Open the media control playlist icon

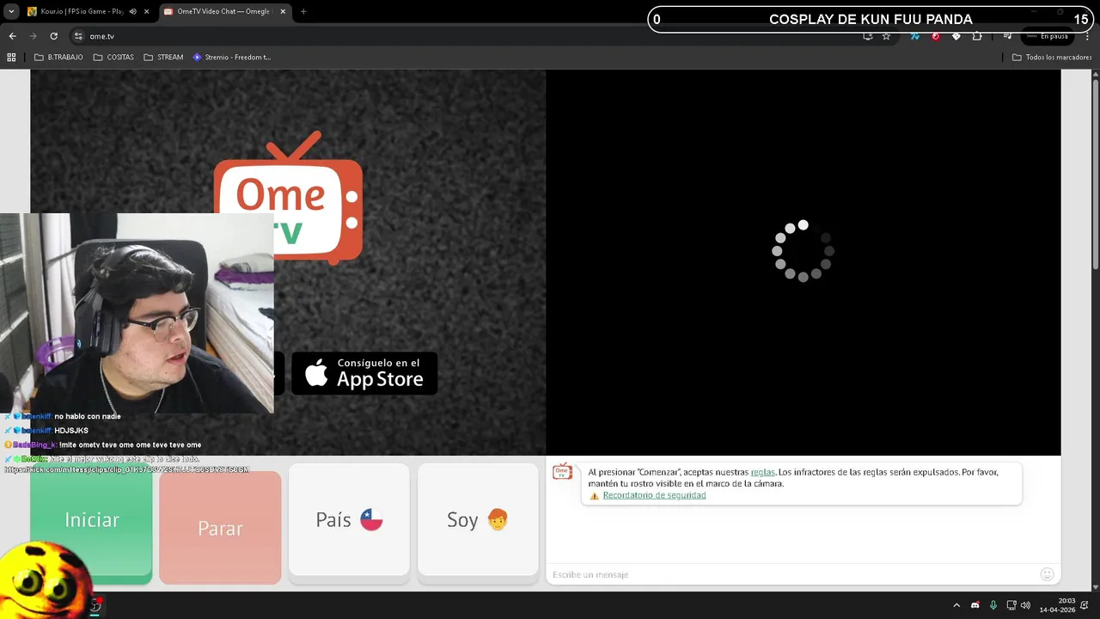point(1007,36)
